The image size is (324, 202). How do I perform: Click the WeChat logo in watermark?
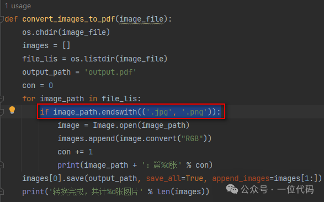coord(232,189)
